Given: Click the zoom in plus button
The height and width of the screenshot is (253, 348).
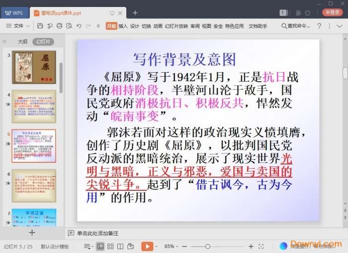Looking at the screenshot, I should pos(251,247).
